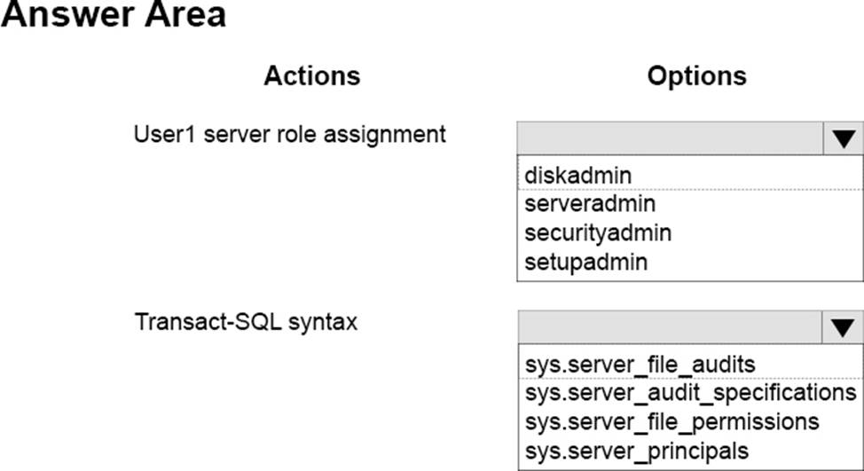The width and height of the screenshot is (864, 471).
Task: Select the diskadmin option
Action: click(578, 176)
